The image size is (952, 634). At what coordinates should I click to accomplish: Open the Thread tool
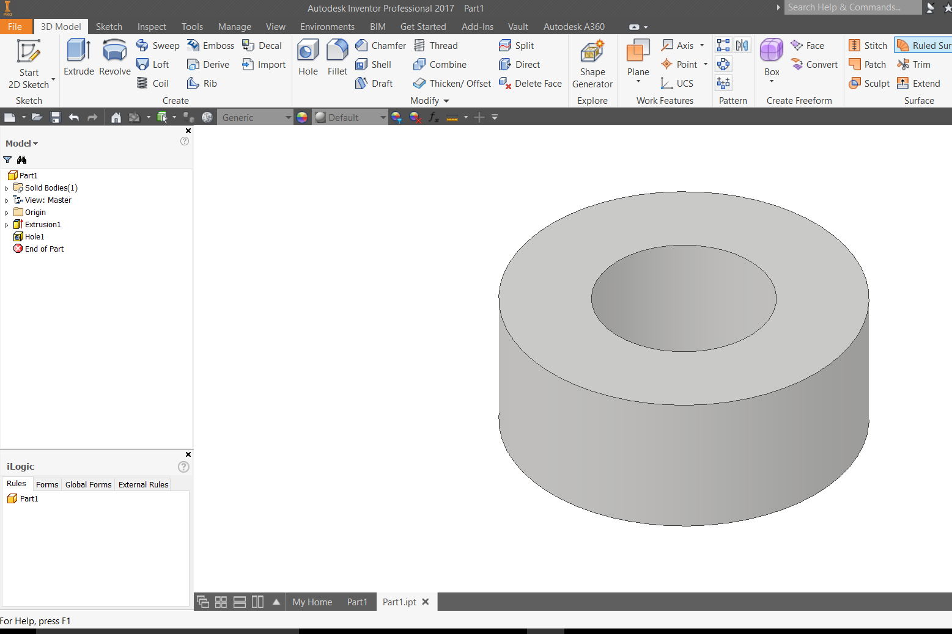point(435,46)
